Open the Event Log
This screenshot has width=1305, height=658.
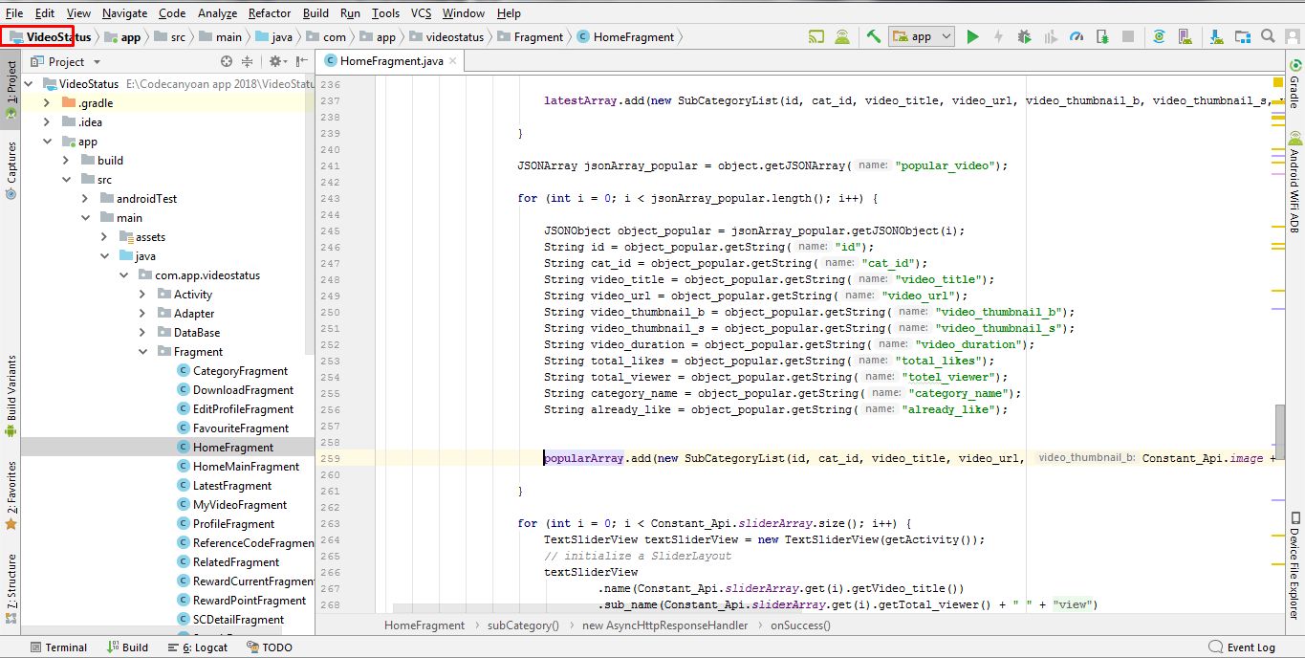point(1242,647)
